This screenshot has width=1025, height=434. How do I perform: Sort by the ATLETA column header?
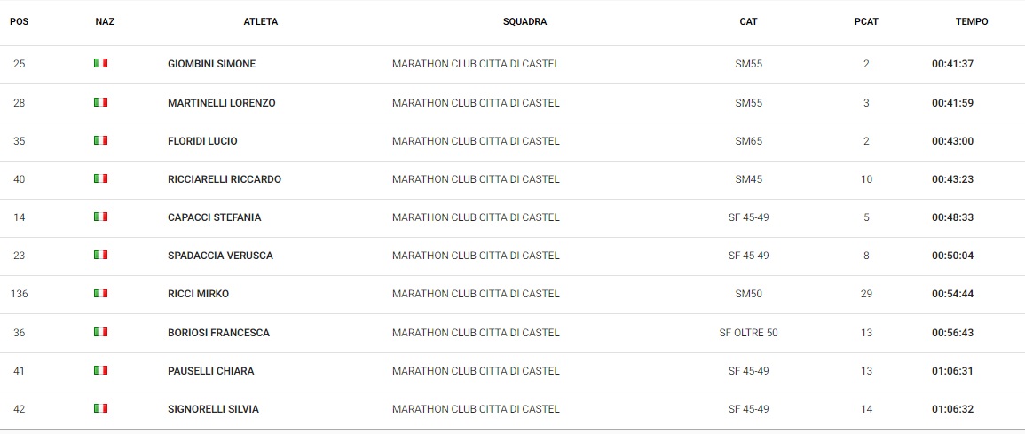[x=261, y=21]
